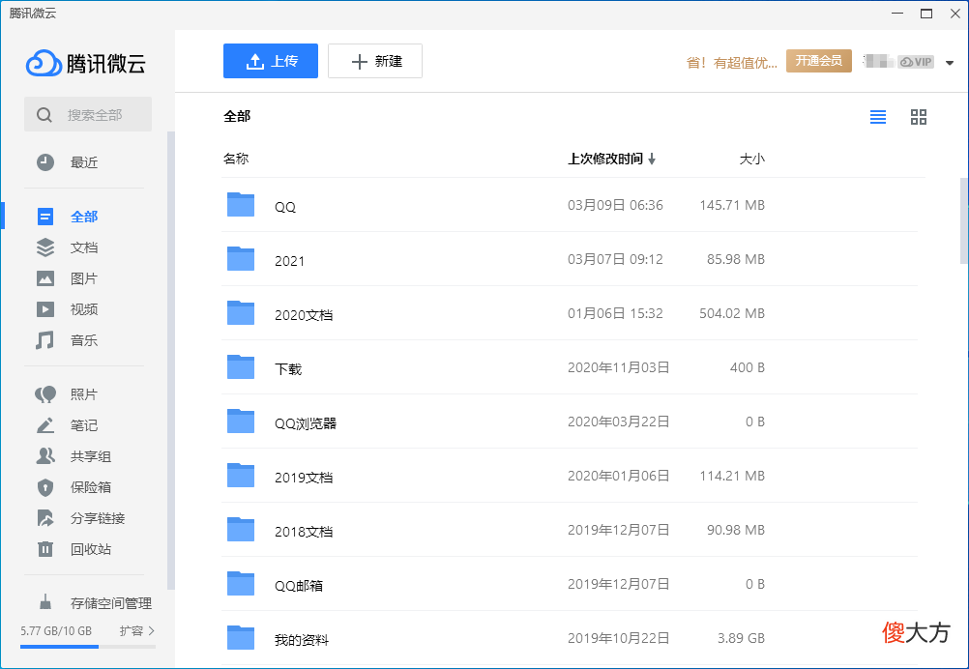Click the 文档 layers icon
Image resolution: width=969 pixels, height=669 pixels.
(x=45, y=247)
